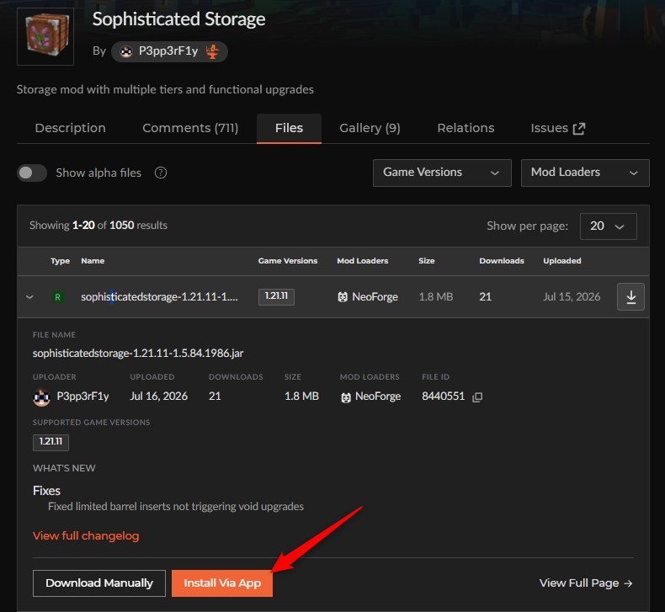Image resolution: width=665 pixels, height=612 pixels.
Task: Click the full file name sophisticatedstorage-1.21.11-1.5.84.1986.jar
Action: [x=138, y=354]
